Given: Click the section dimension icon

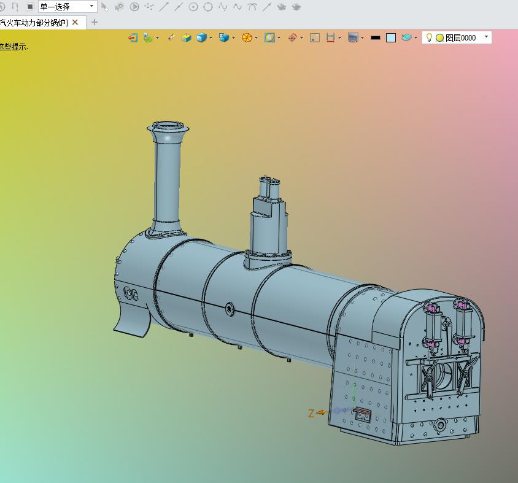Looking at the screenshot, I should 331,37.
